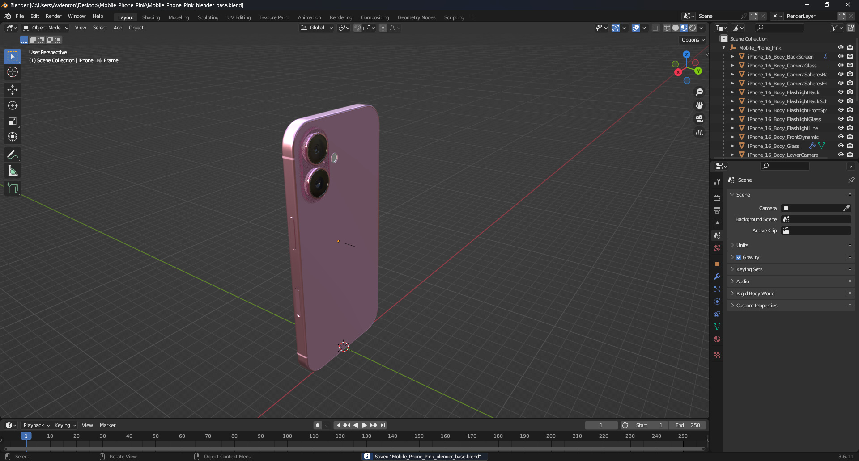
Task: Open the Object Mode dropdown
Action: click(x=46, y=28)
